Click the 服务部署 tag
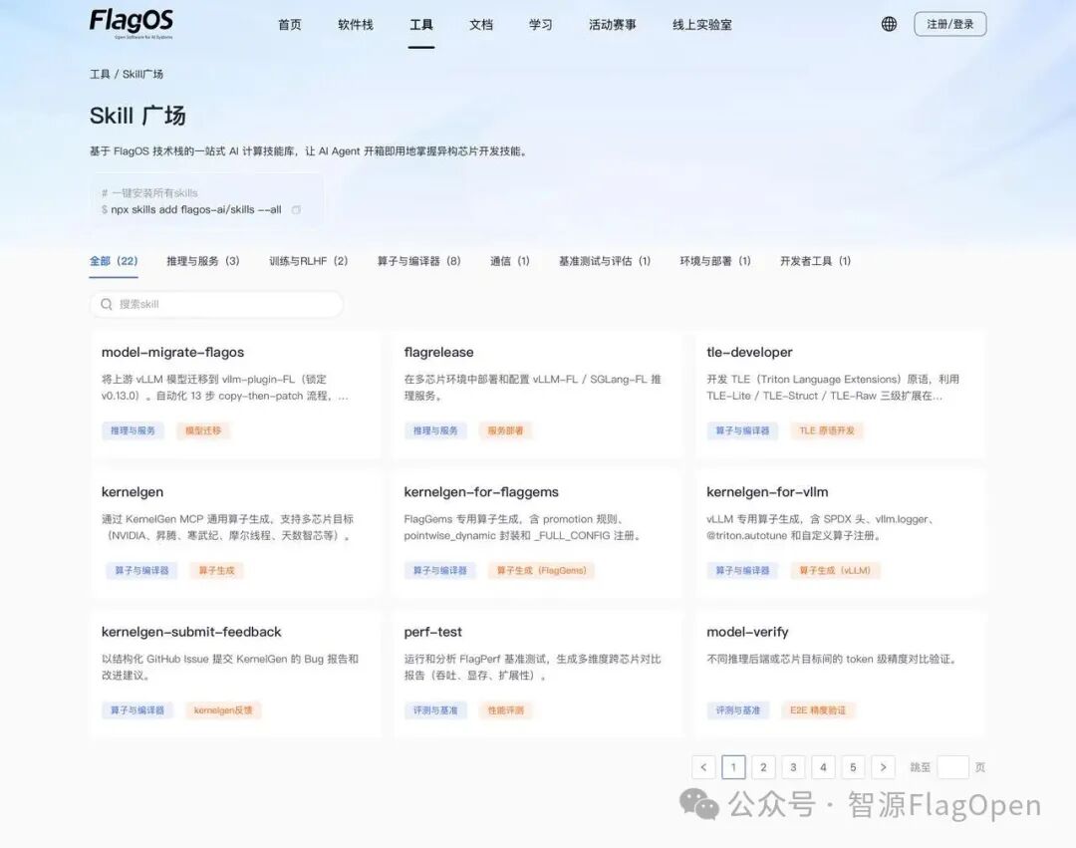Image resolution: width=1076 pixels, height=848 pixels. (x=506, y=430)
